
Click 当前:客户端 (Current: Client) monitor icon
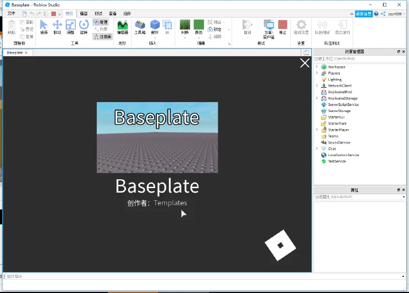[x=269, y=25]
